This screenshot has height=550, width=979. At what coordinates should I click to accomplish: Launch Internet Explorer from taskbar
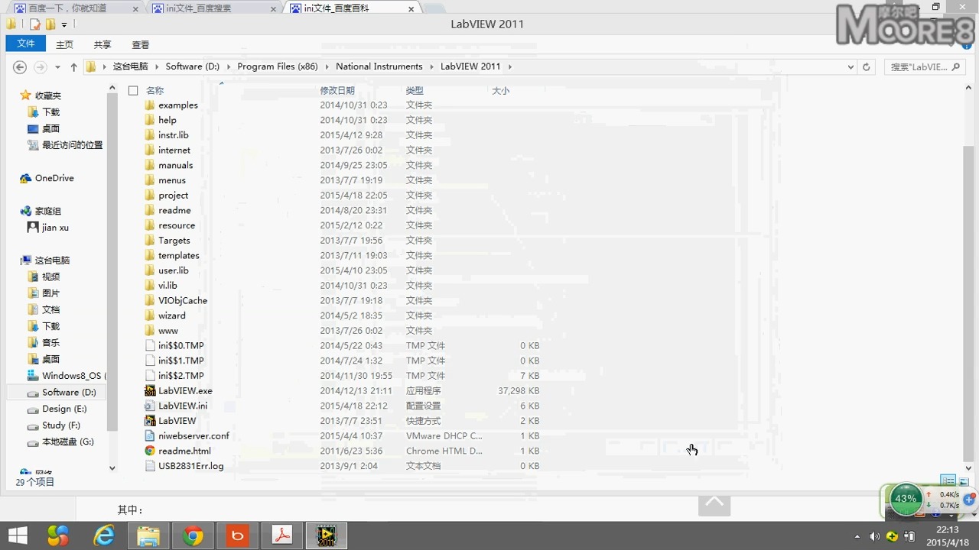coord(104,536)
